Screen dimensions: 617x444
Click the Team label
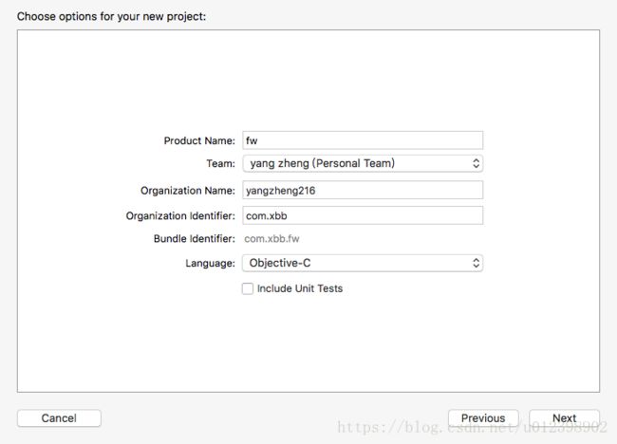221,163
